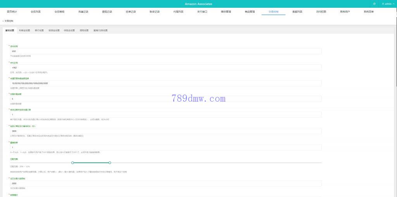
Task: Click the left handle of match range slider
Action: 72,162
